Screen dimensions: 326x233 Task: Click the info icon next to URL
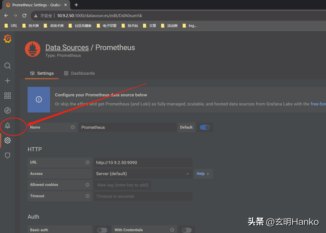point(87,163)
